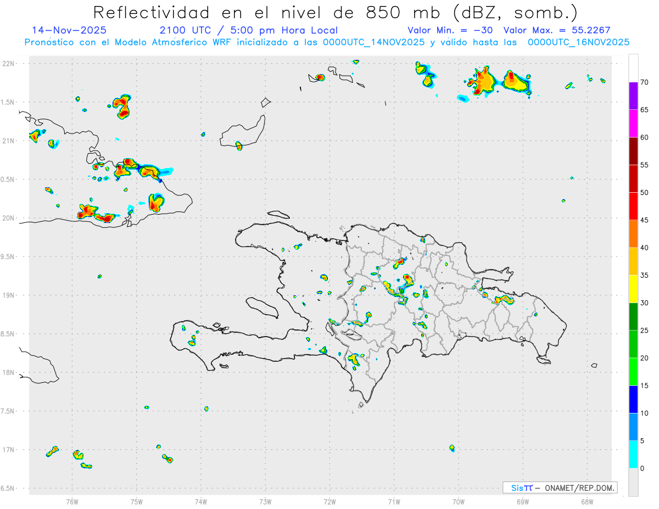This screenshot has width=659, height=509.
Task: Select the '20N' latitude label
Action: click(x=9, y=218)
